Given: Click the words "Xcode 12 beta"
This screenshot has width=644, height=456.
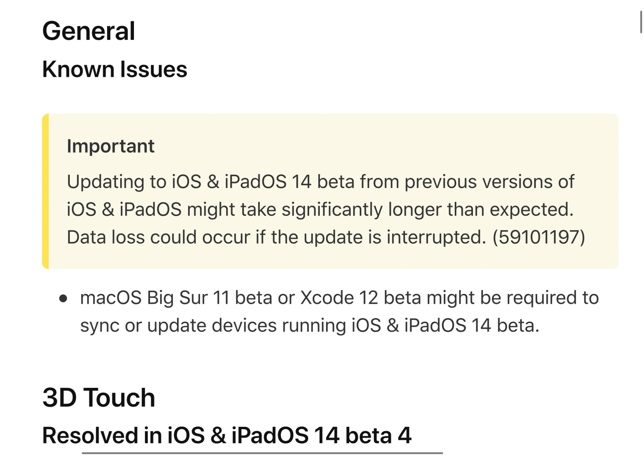Looking at the screenshot, I should click(360, 298).
